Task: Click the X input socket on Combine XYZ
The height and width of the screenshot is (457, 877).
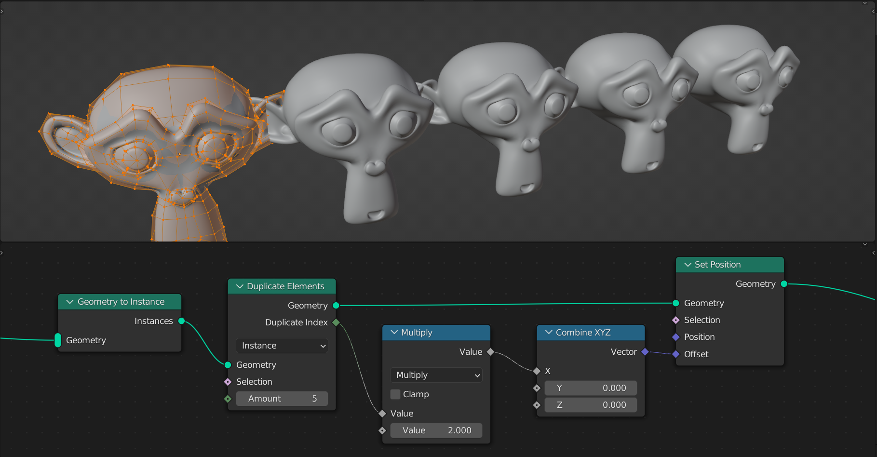Action: 537,371
